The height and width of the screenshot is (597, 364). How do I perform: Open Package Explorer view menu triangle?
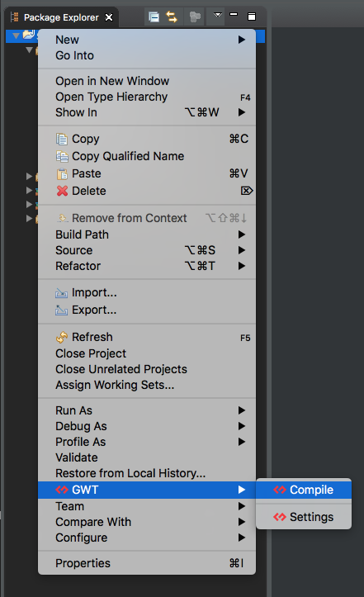(x=217, y=15)
